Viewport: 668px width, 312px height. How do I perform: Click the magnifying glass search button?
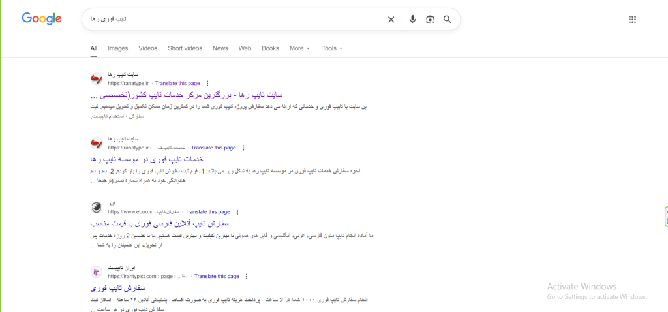click(448, 20)
